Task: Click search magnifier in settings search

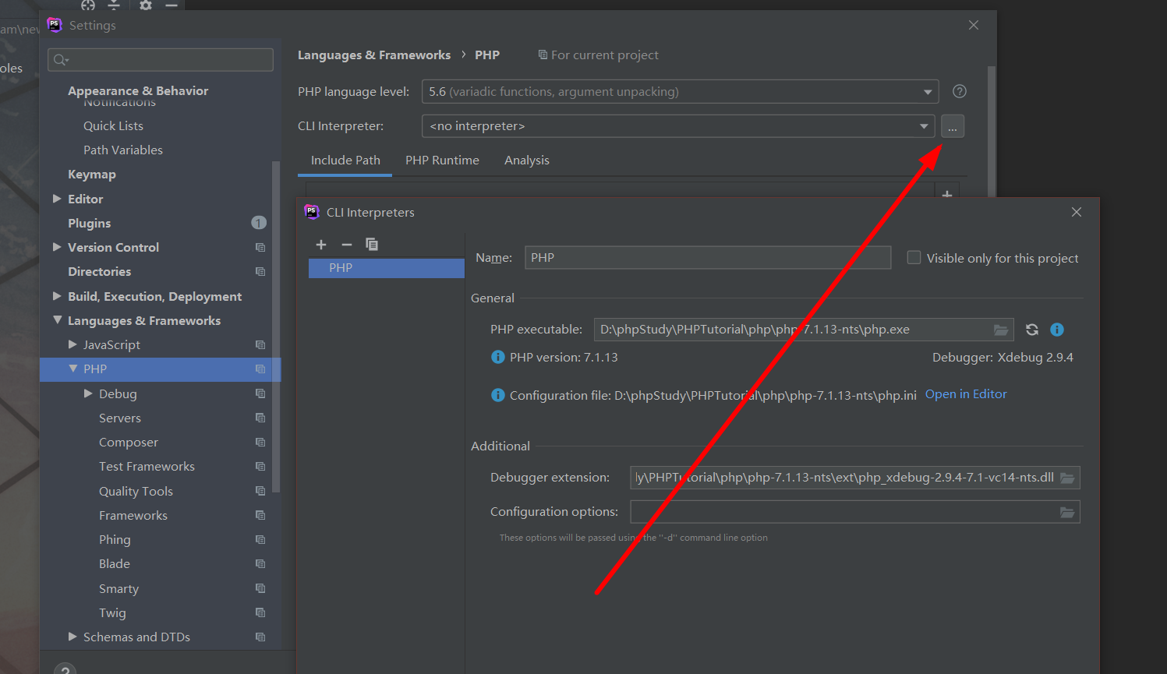Action: [61, 60]
